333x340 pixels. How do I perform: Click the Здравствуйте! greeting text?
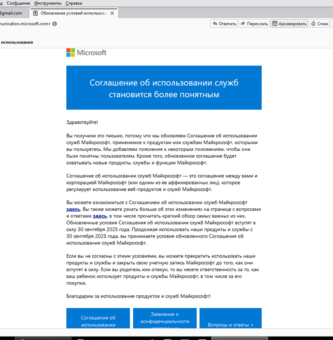[x=82, y=122]
